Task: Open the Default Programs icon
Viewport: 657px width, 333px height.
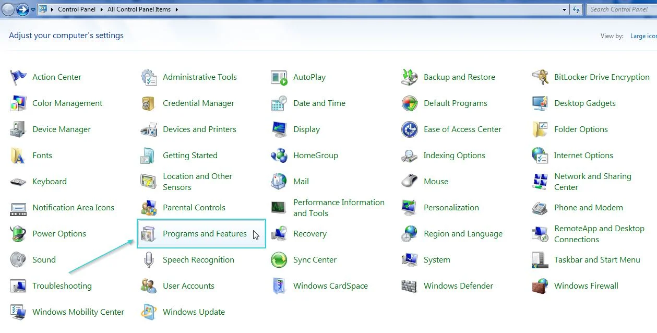Action: pyautogui.click(x=410, y=103)
